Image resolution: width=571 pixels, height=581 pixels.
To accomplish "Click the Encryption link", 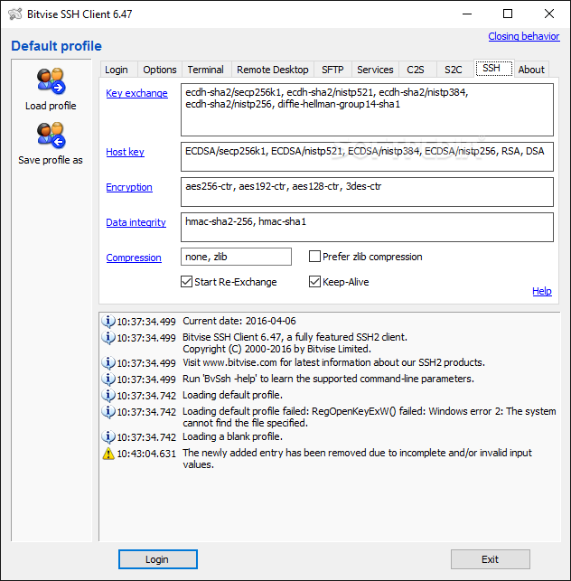I will pyautogui.click(x=129, y=187).
